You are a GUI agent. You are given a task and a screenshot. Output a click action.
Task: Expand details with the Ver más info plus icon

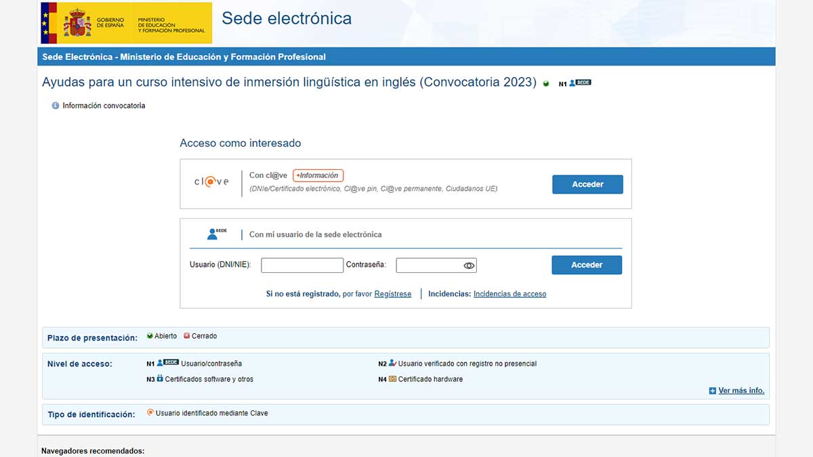(712, 391)
